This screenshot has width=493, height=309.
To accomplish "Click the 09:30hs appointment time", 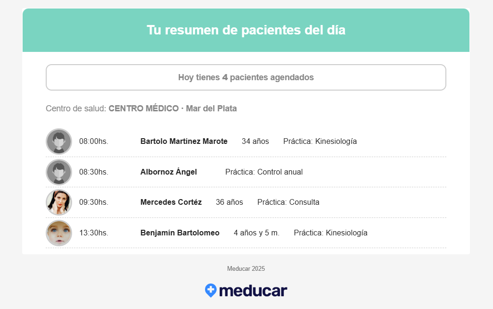I will click(x=94, y=202).
